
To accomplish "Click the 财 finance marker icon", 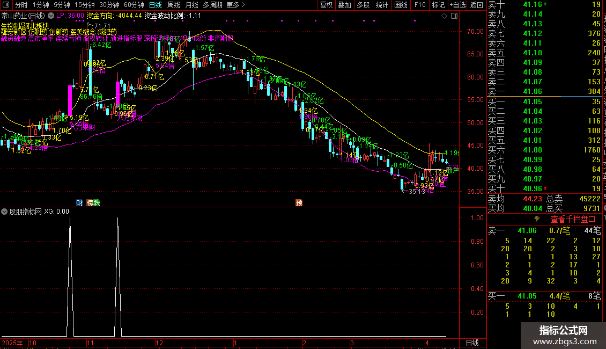I will [x=79, y=203].
